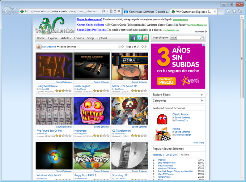The image size is (246, 182).
Task: Jump to first page of the listing
Action: [119, 47]
